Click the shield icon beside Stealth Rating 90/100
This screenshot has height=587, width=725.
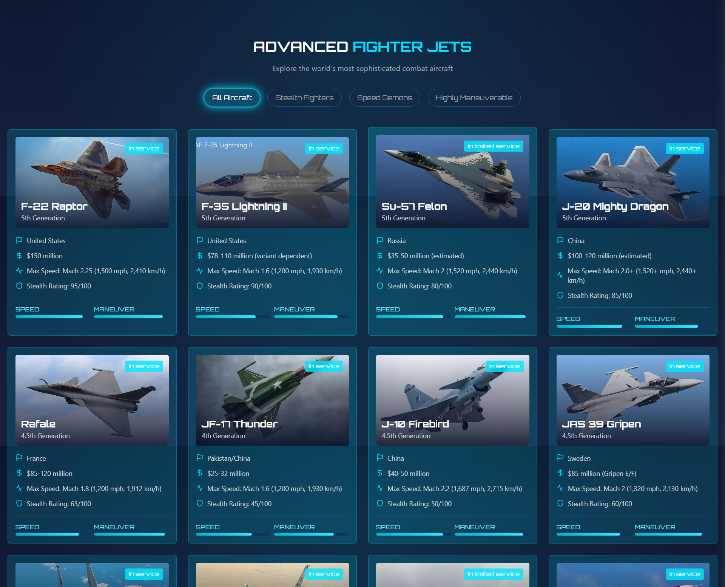coord(200,286)
